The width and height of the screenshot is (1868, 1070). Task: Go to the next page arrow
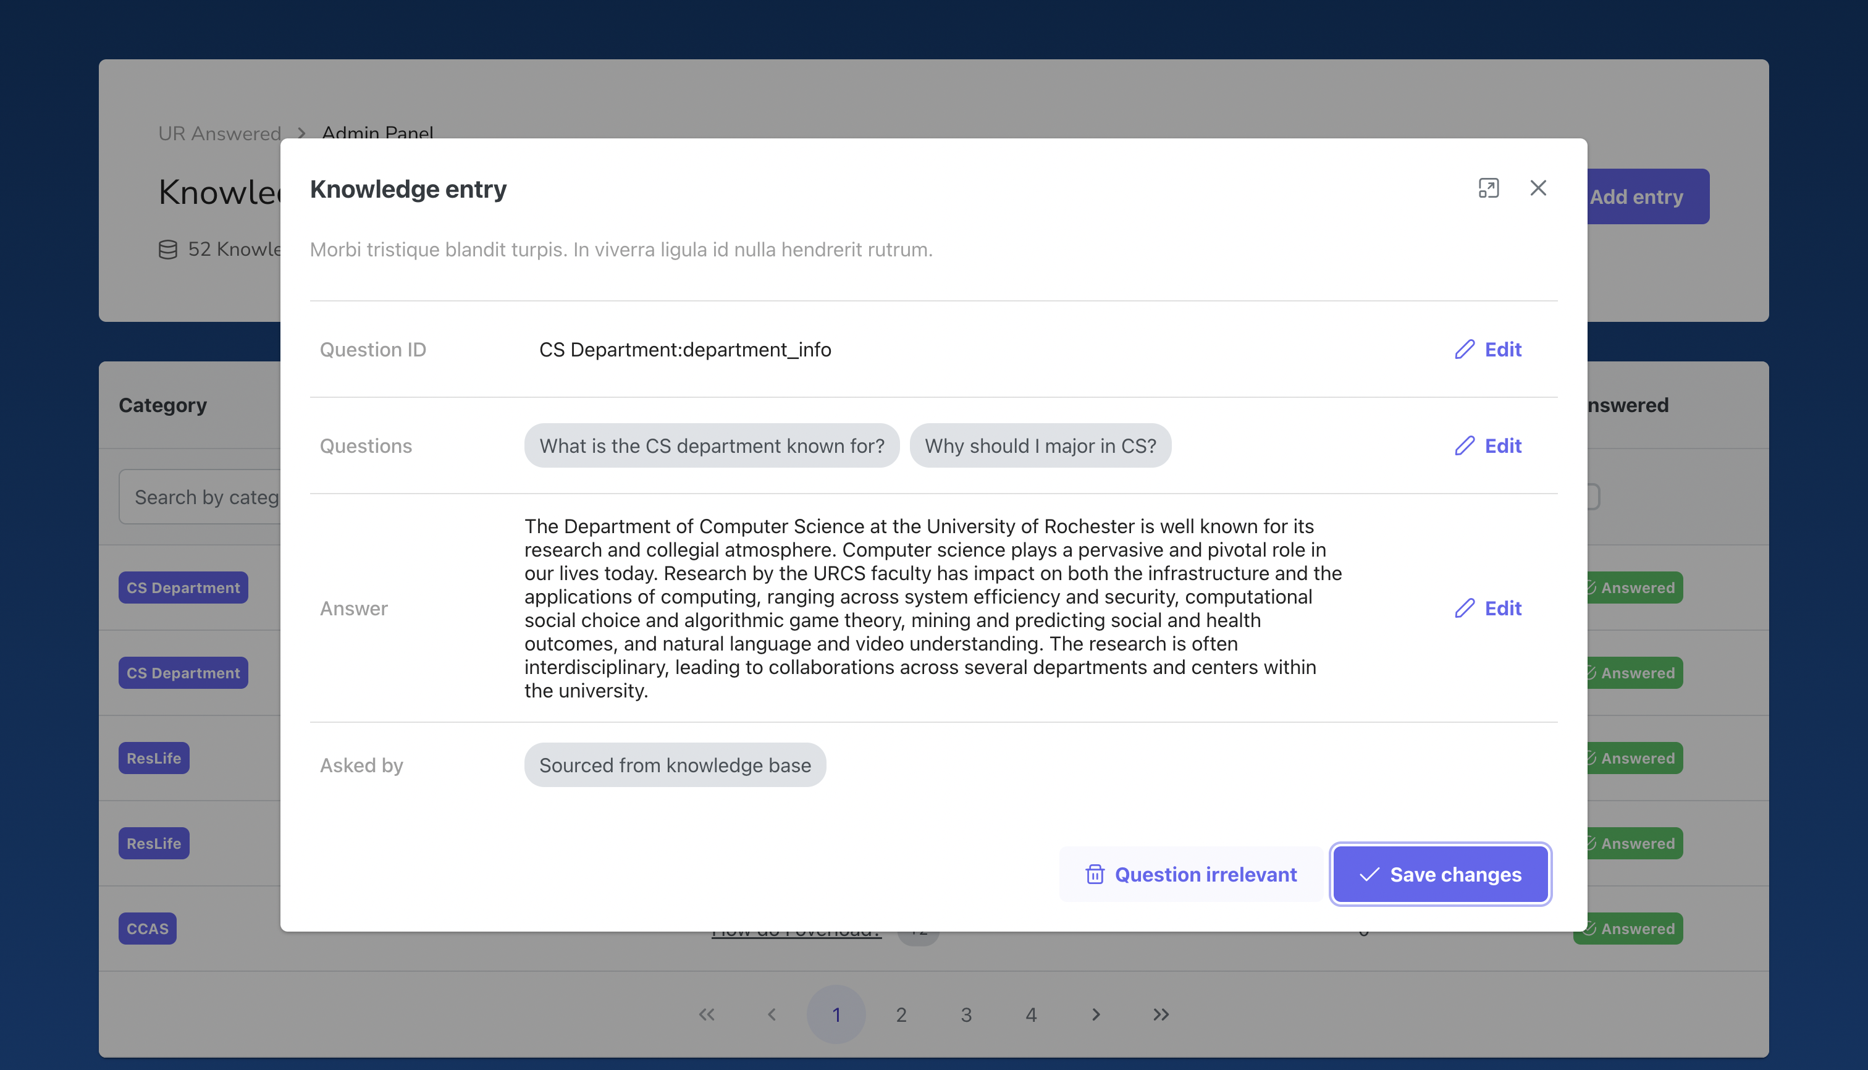(x=1096, y=1015)
